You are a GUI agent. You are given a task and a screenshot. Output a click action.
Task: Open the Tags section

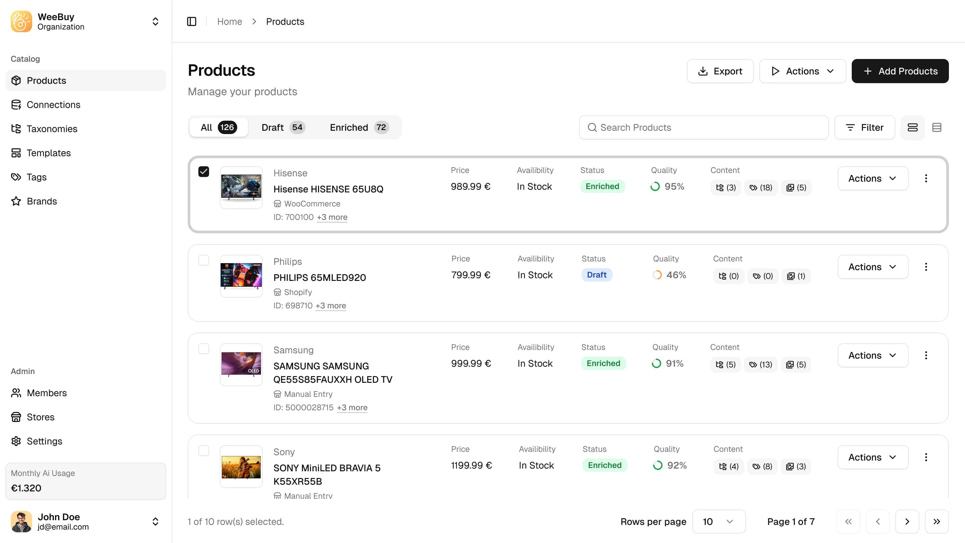tap(37, 177)
